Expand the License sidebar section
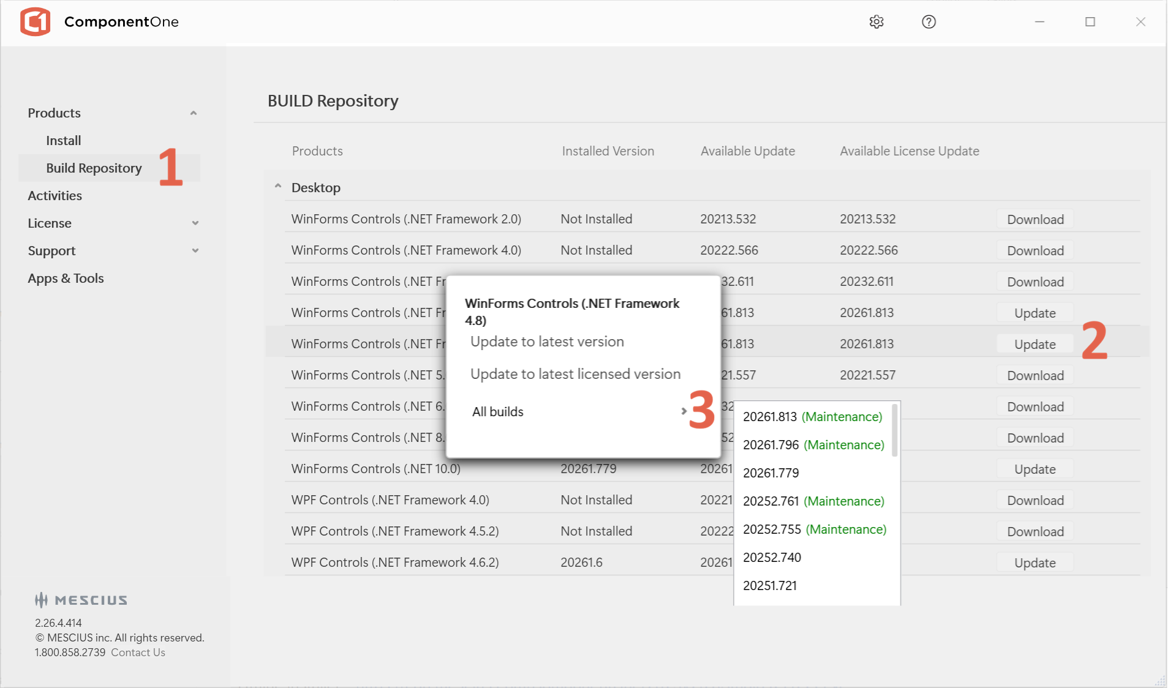 (195, 223)
